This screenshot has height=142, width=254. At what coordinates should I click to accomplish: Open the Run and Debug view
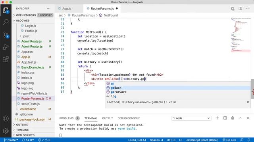[6, 47]
